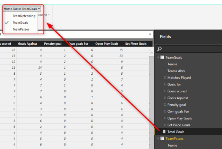Image resolution: width=222 pixels, height=149 pixels.
Task: Select Teams field under TeamPasses
Action: click(x=172, y=145)
